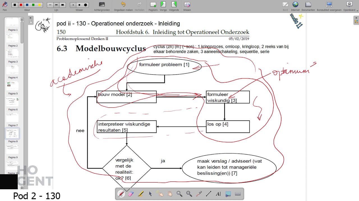The width and height of the screenshot is (359, 201).
Task: Choose the Write text tool
Action: [218, 194]
